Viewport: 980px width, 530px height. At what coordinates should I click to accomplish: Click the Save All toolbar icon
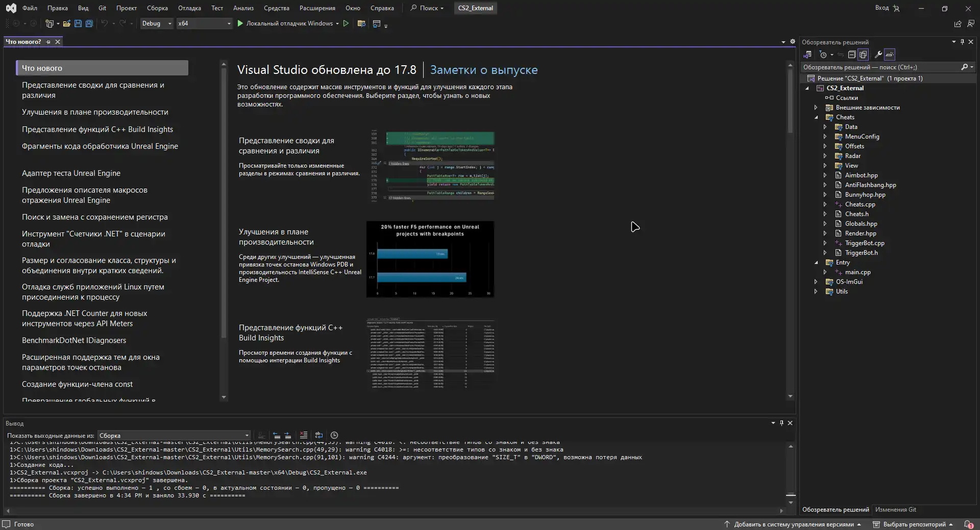point(89,23)
